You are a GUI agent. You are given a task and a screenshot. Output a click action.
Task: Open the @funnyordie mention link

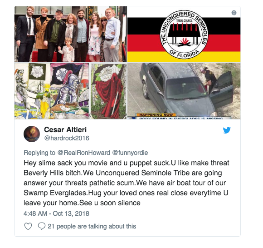pyautogui.click(x=130, y=153)
